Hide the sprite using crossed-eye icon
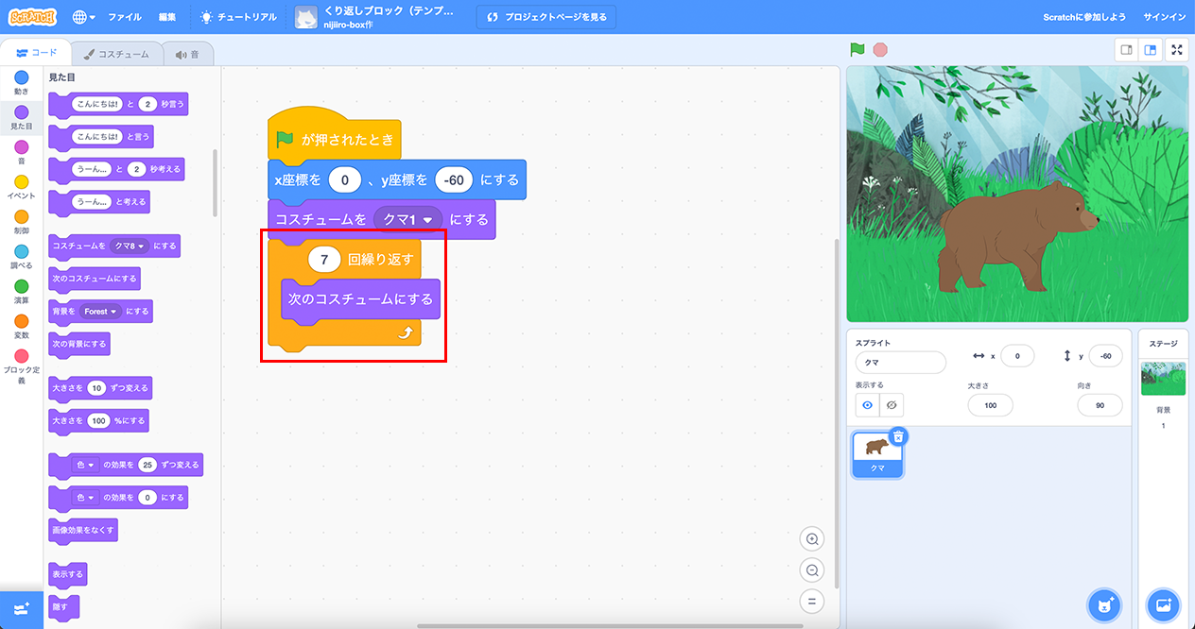 892,405
